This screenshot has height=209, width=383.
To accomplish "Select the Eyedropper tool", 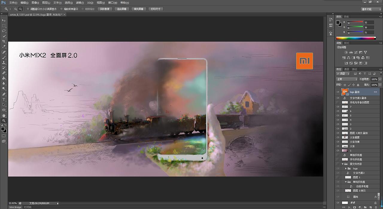I will click(4, 47).
